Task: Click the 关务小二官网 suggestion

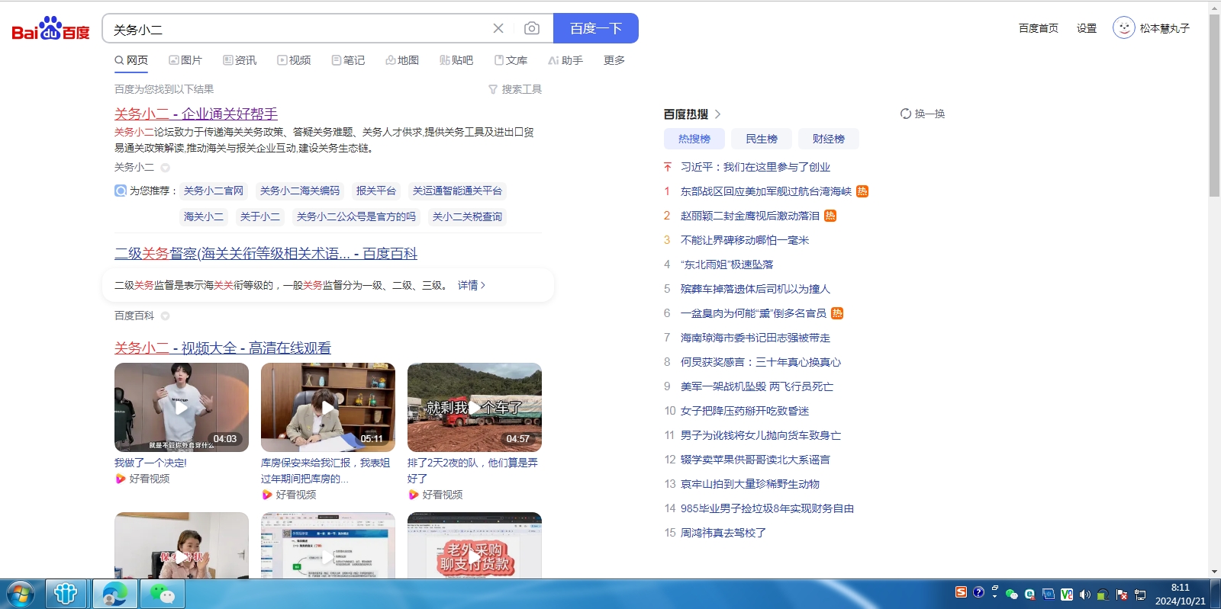Action: point(214,191)
